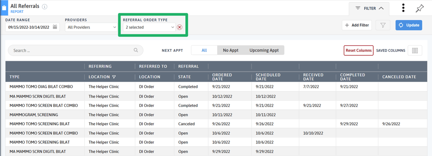432x156 pixels.
Task: Open the three-dot more options menu
Action: coord(403,8)
